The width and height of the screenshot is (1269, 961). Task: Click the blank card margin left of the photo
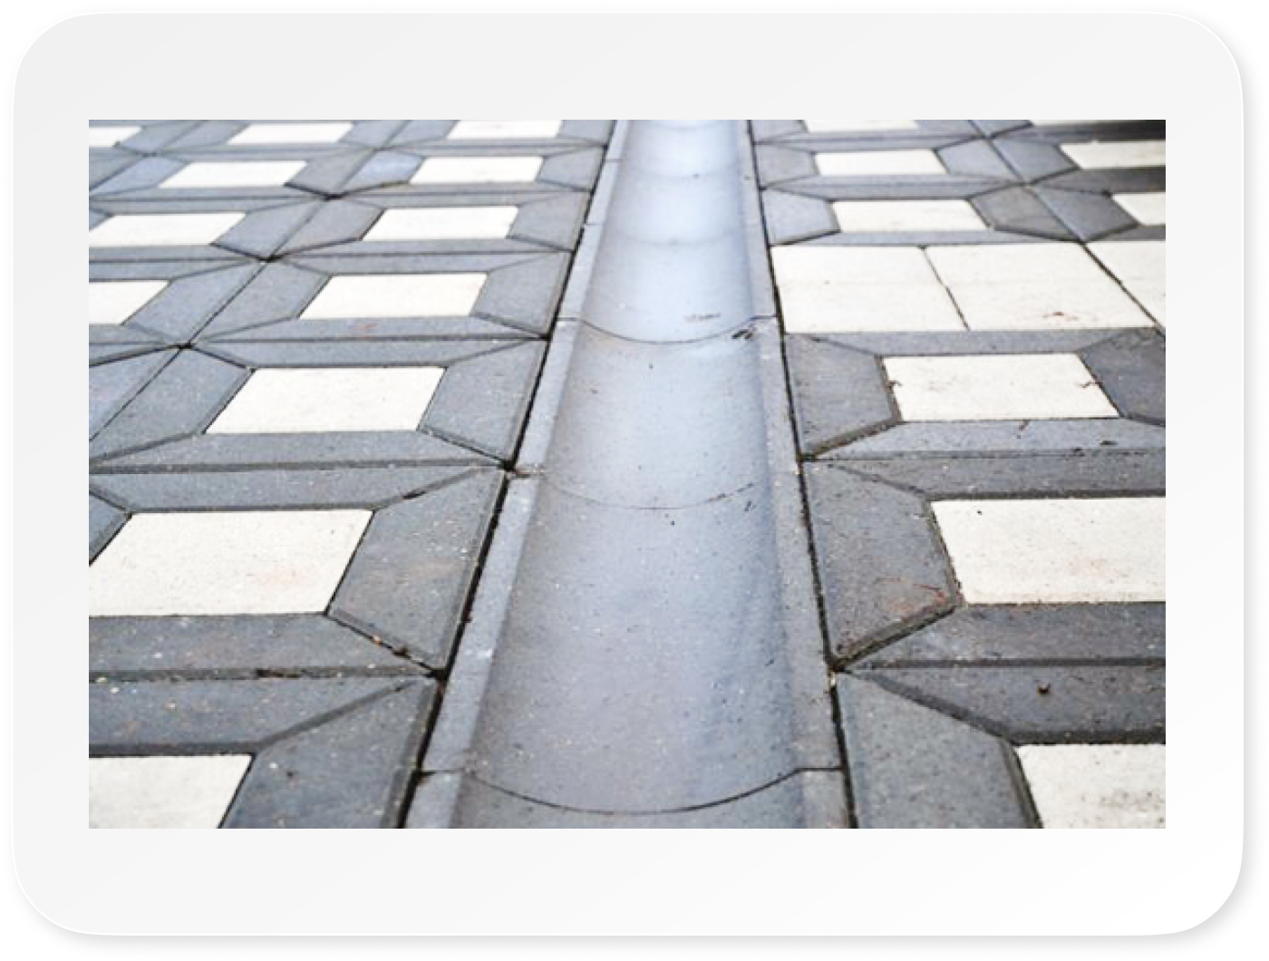(x=47, y=473)
